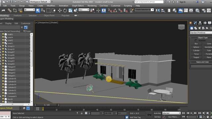Image resolution: width=212 pixels, height=119 pixels.
Task: Toggle visibility bulb for Wall01
Action: point(3,34)
